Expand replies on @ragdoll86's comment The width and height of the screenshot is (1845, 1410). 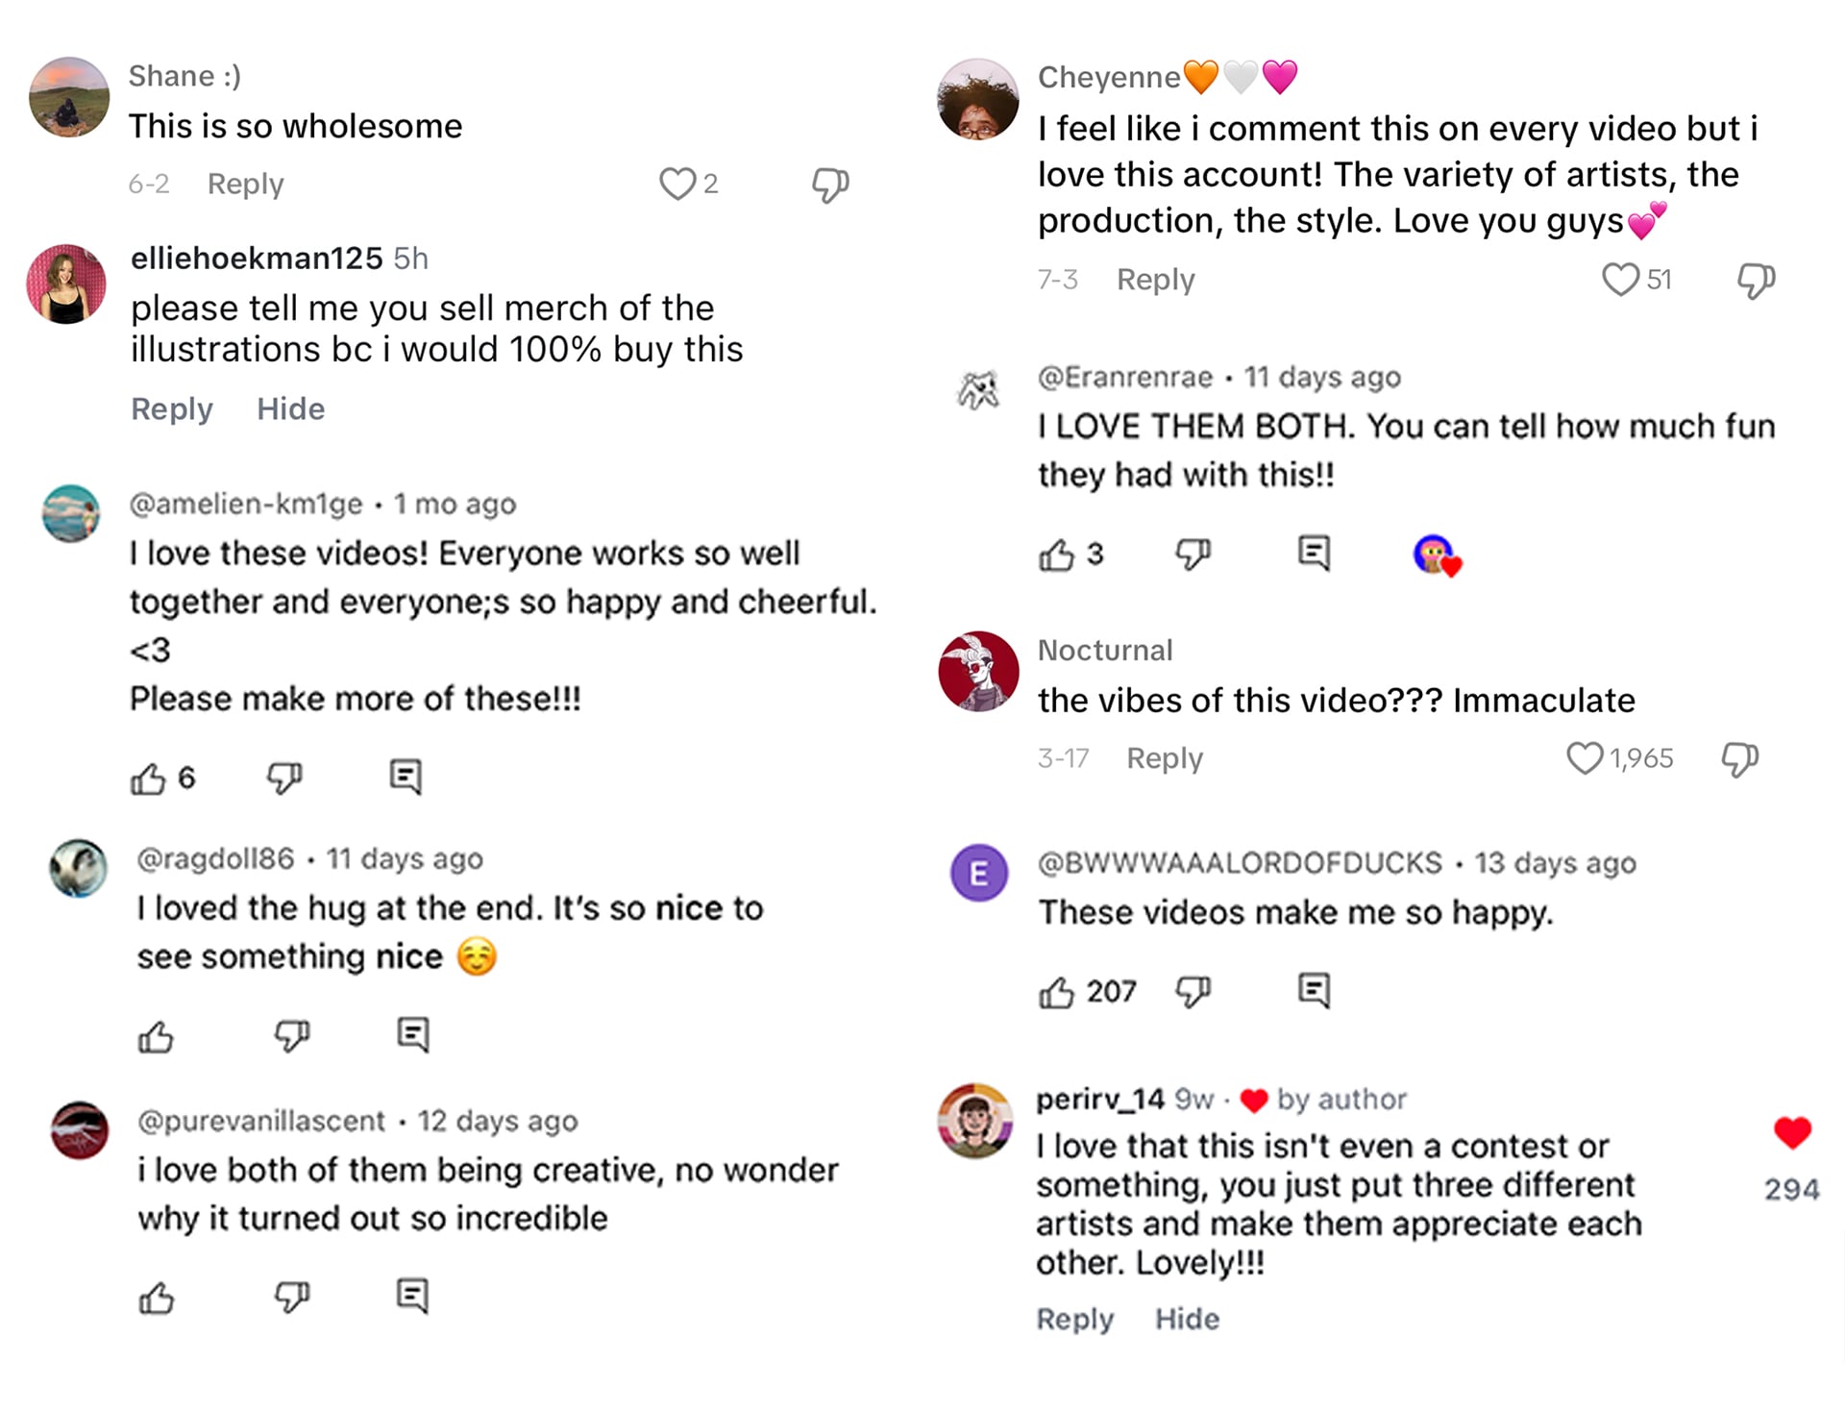[412, 1032]
